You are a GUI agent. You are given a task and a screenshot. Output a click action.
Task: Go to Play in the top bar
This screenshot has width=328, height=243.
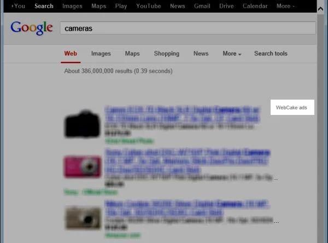(121, 6)
